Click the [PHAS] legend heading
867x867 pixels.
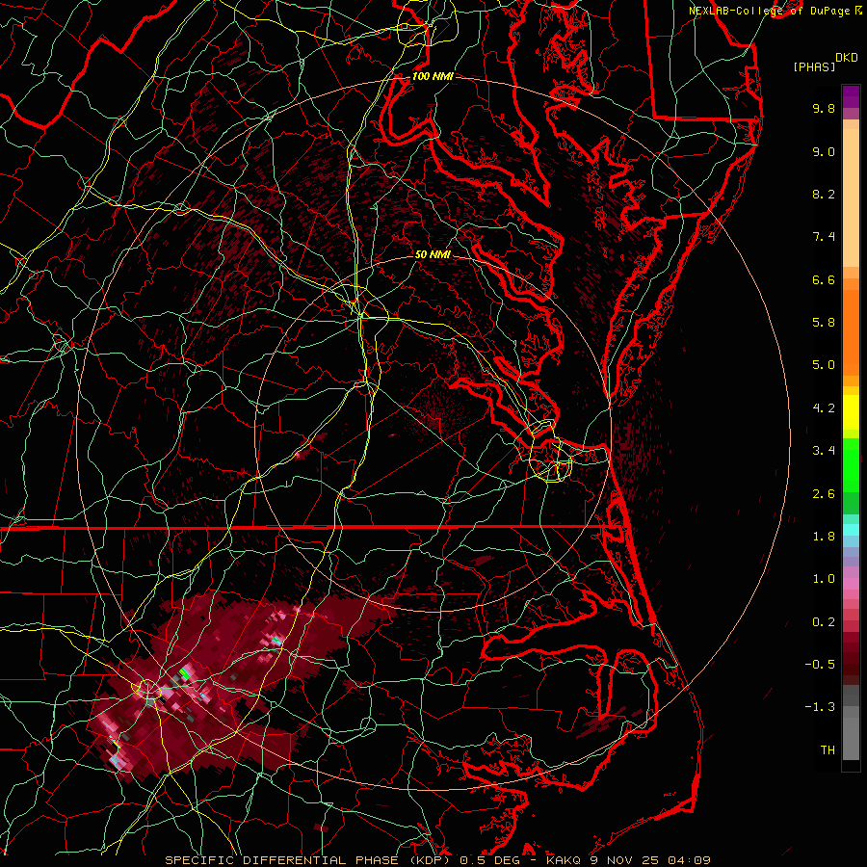coord(814,66)
